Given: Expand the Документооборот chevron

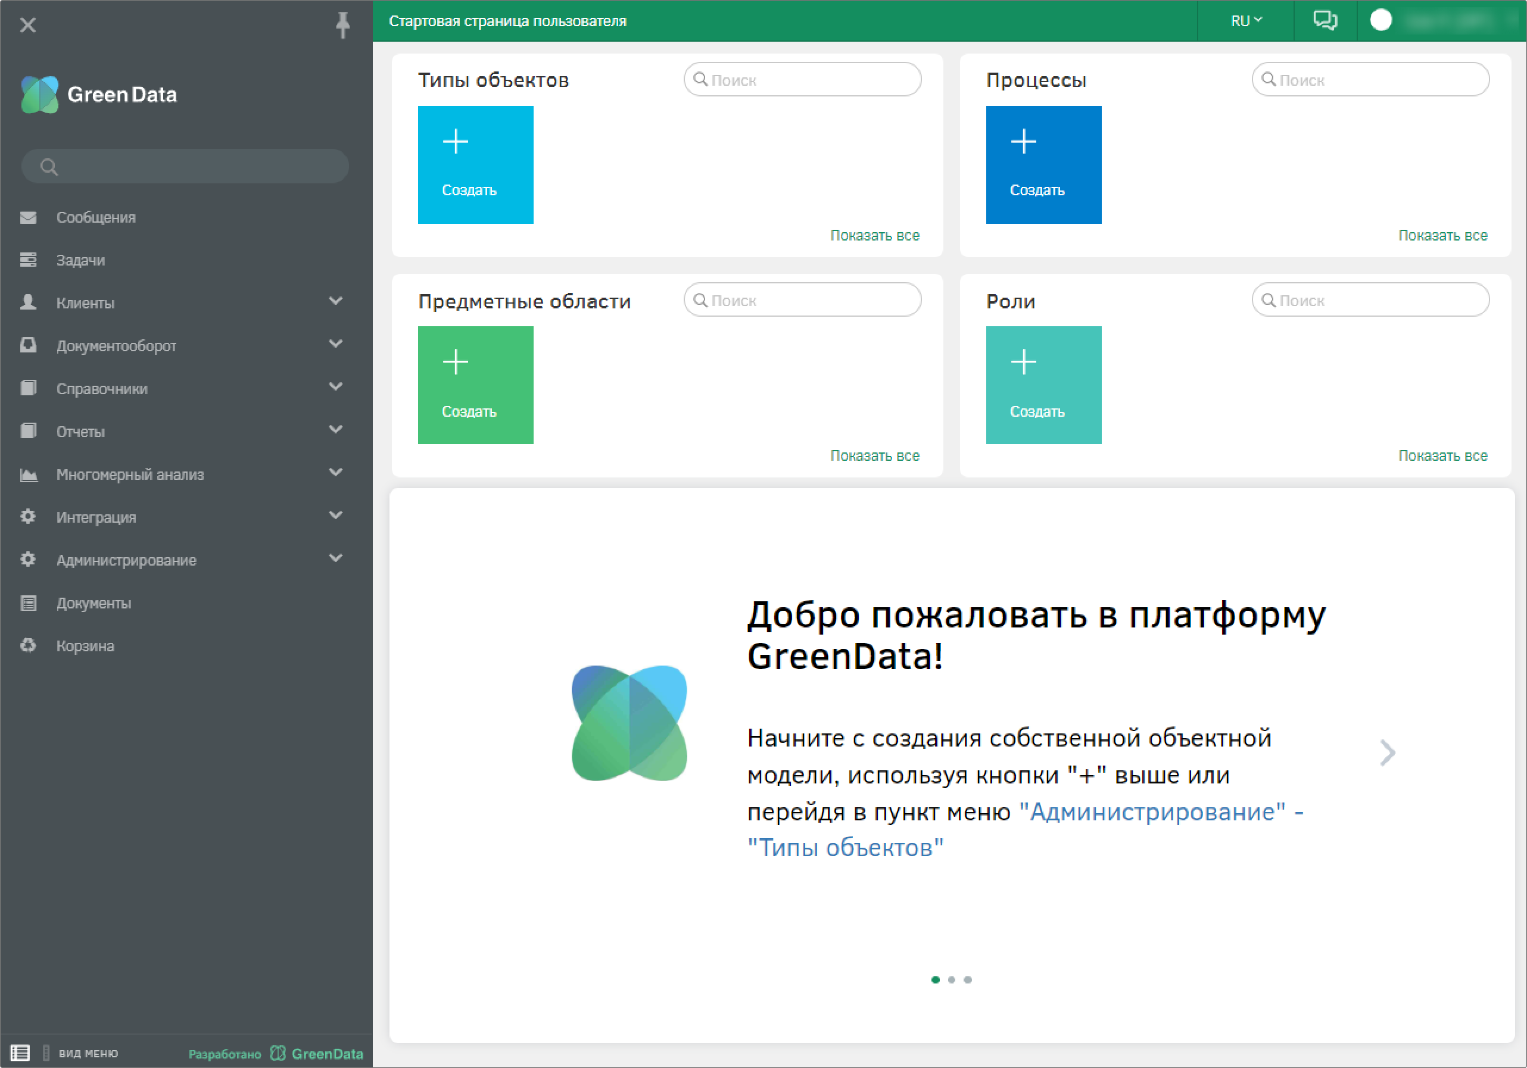Looking at the screenshot, I should click(336, 344).
